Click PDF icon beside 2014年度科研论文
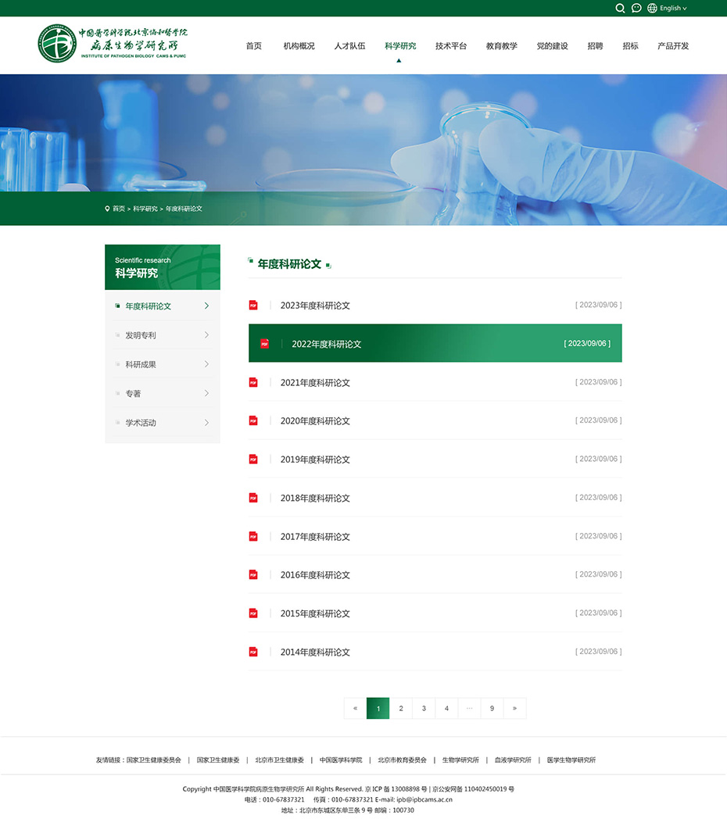Screen dimensions: 727x833 click(x=253, y=652)
